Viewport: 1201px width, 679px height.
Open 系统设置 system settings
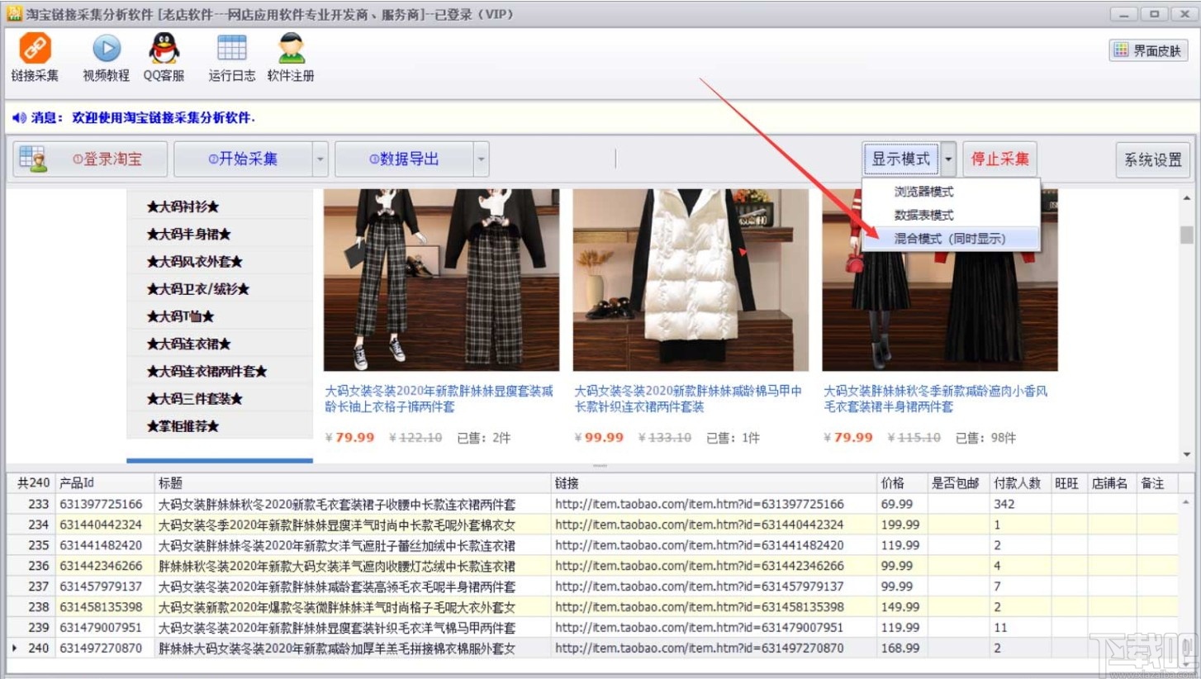1152,160
